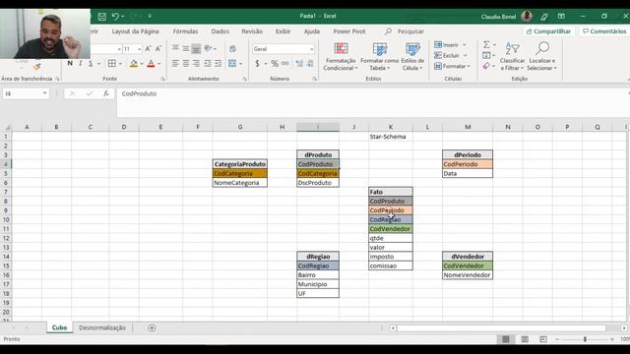Open the Formatar cells menu
Screen dimensions: 630x354
(452, 66)
